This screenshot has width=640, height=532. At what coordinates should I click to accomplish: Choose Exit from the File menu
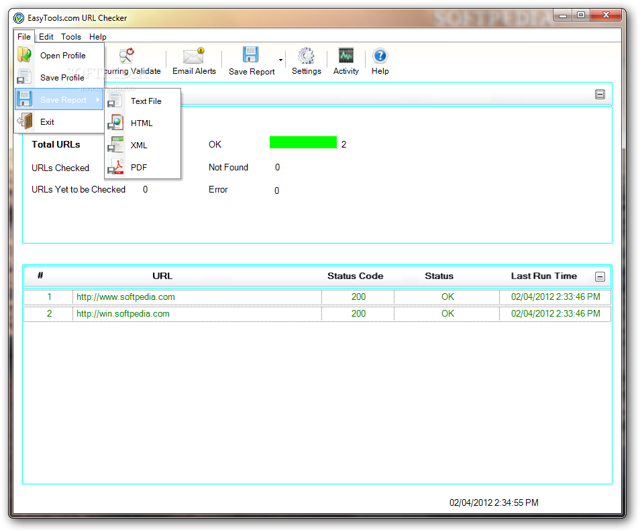click(60, 121)
